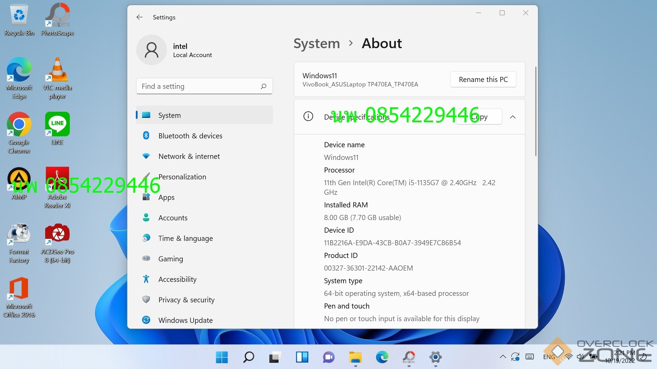This screenshot has height=369, width=657.
Task: Open the touch keyboard tray icon
Action: click(530, 357)
